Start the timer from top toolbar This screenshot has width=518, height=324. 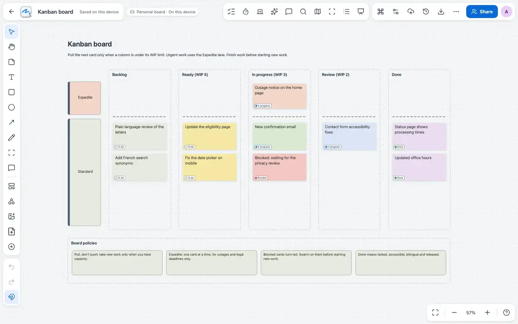click(x=246, y=12)
